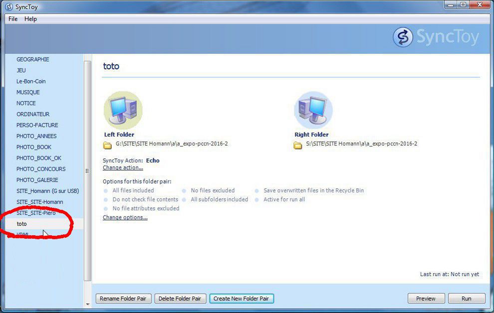The image size is (494, 313).
Task: Click 'All subfolders included' option text
Action: [x=219, y=200]
